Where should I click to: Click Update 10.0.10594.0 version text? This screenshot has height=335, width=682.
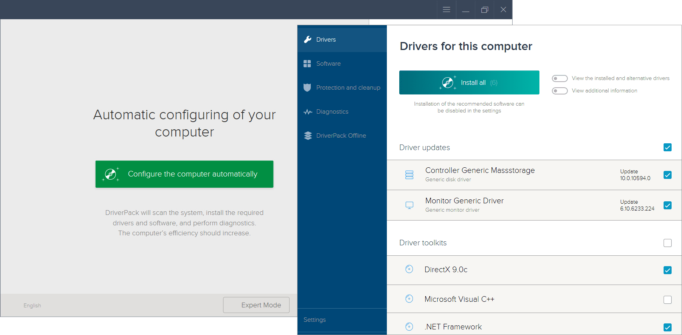(635, 175)
